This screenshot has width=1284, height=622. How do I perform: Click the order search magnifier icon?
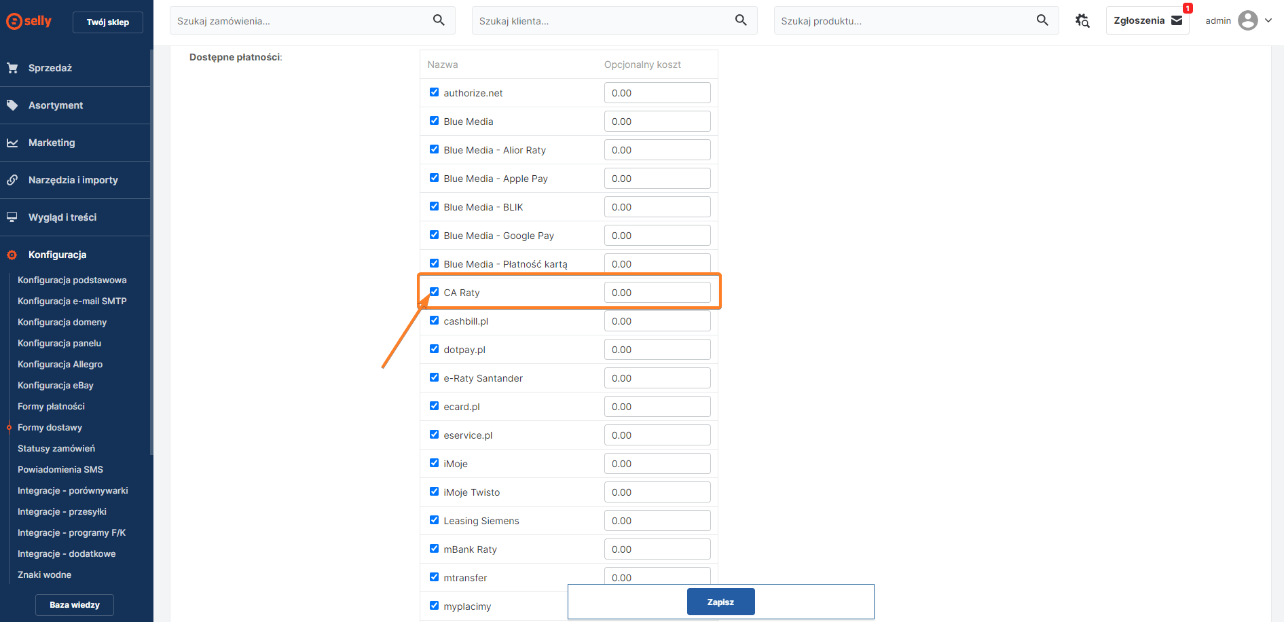pos(439,20)
